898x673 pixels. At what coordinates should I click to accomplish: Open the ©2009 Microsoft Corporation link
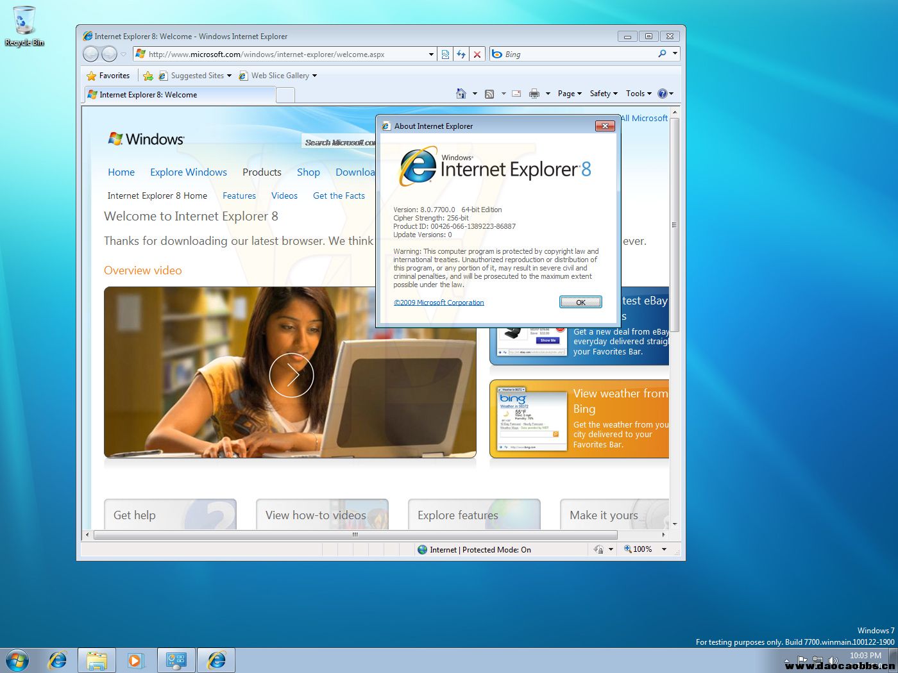(439, 303)
